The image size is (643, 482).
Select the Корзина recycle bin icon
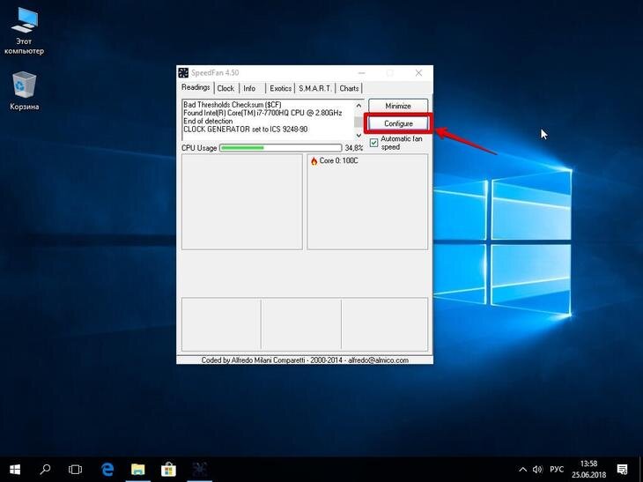[x=24, y=91]
